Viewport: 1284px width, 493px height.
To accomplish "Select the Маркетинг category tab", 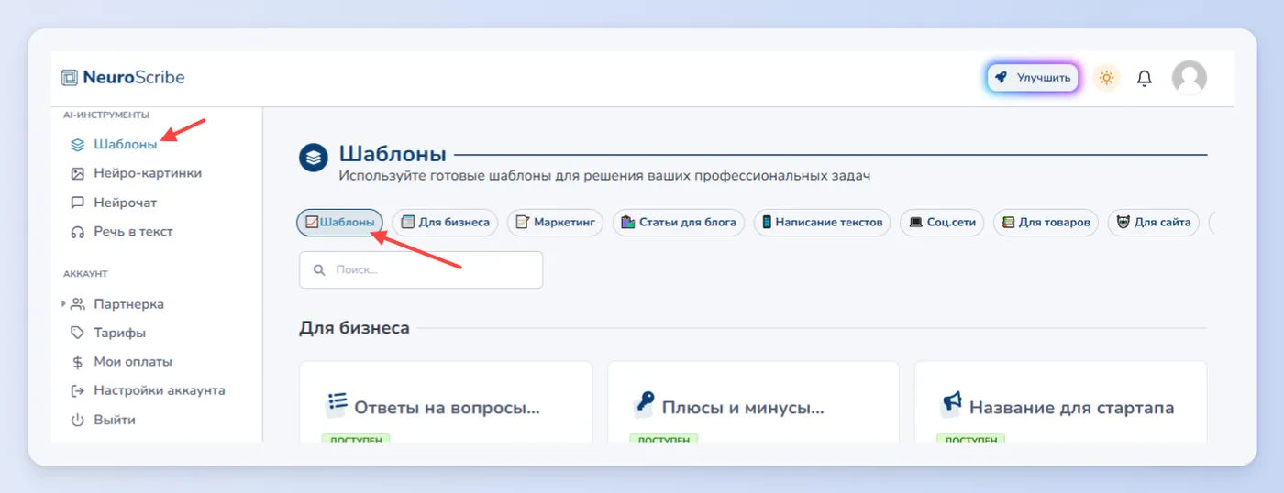I will point(555,222).
